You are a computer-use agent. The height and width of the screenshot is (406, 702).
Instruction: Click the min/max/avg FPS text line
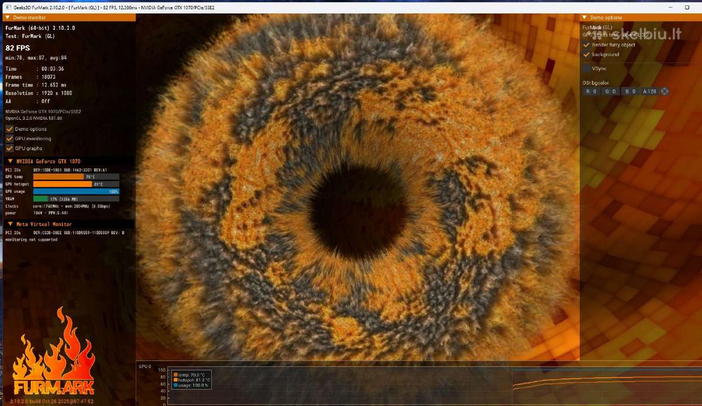tap(36, 58)
